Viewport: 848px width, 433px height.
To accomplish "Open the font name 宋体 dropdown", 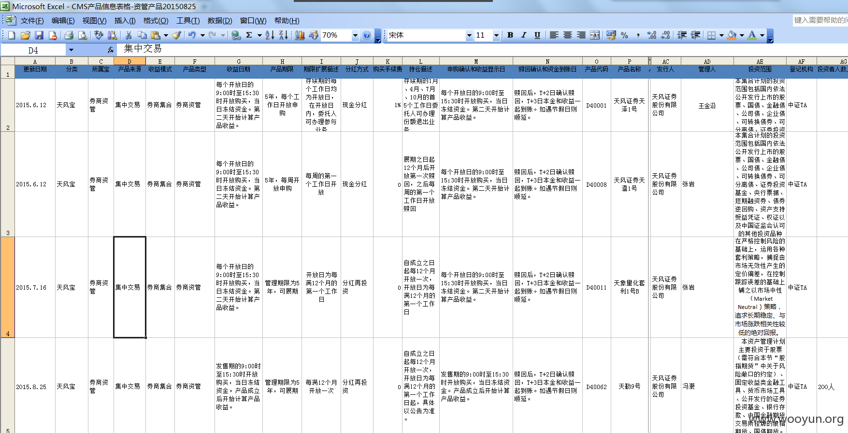I will pos(469,35).
